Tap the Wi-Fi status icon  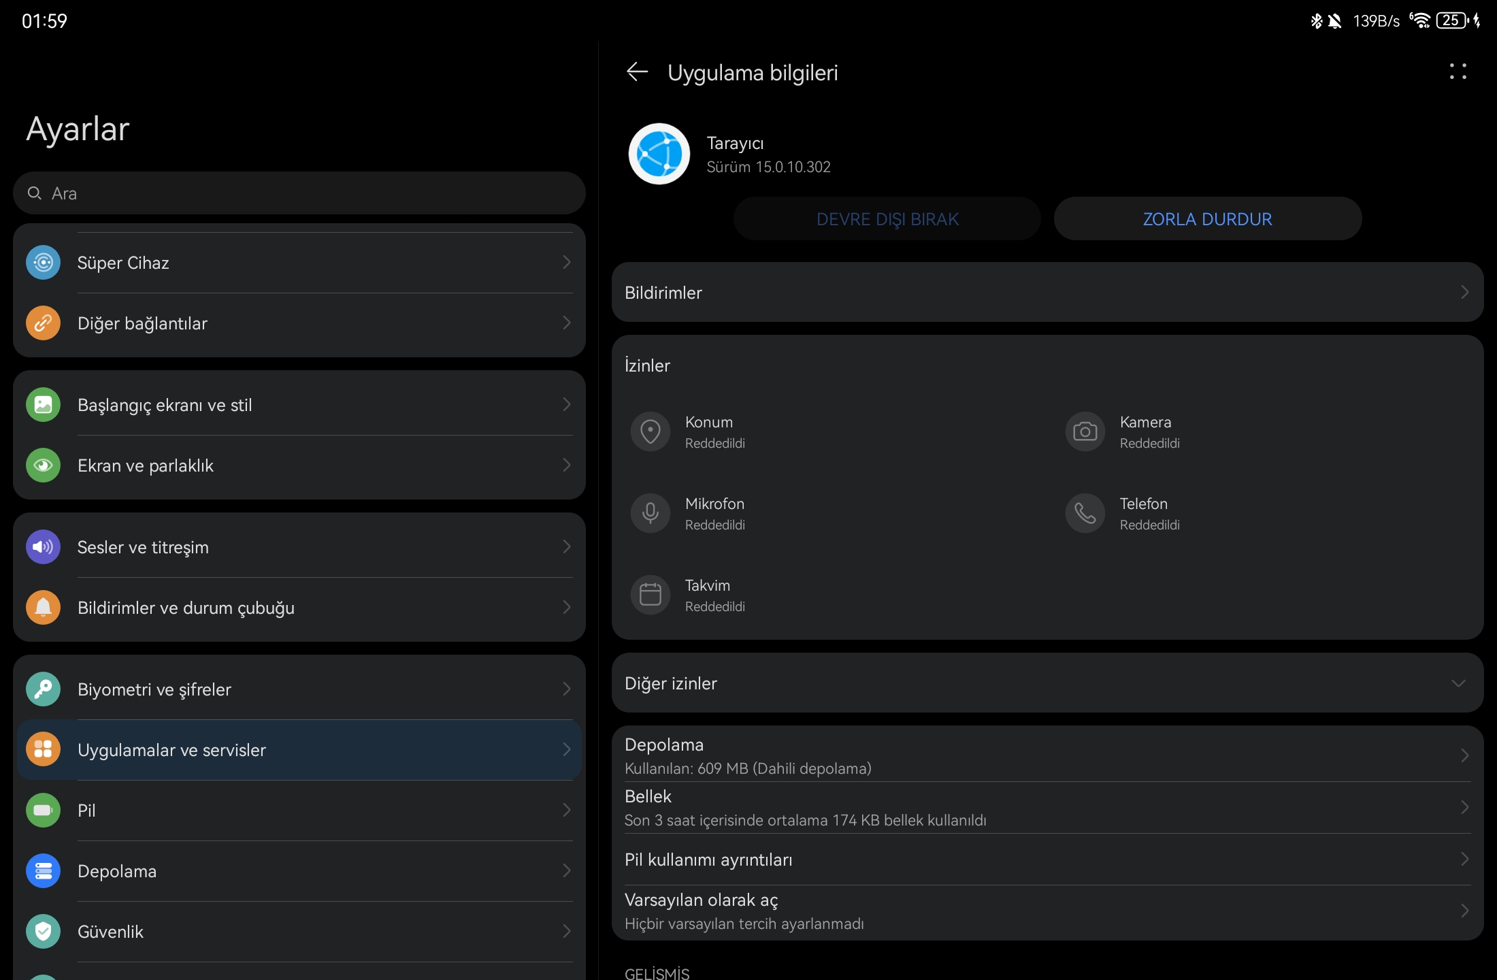point(1419,20)
